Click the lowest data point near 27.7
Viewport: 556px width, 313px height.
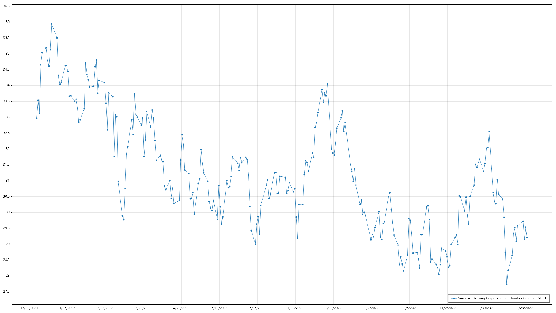(507, 285)
